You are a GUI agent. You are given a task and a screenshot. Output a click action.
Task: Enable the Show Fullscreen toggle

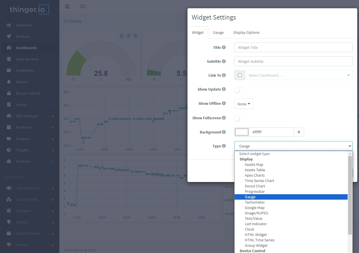pos(239,118)
